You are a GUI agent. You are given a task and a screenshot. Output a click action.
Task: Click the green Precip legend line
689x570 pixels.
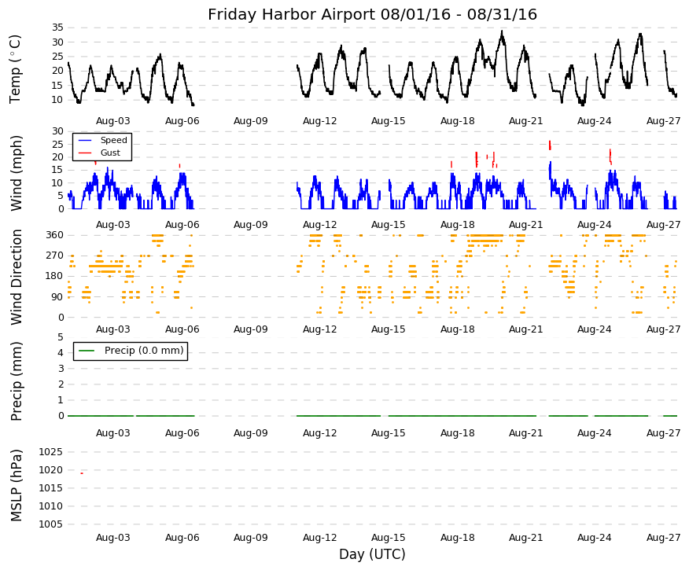pyautogui.click(x=87, y=351)
